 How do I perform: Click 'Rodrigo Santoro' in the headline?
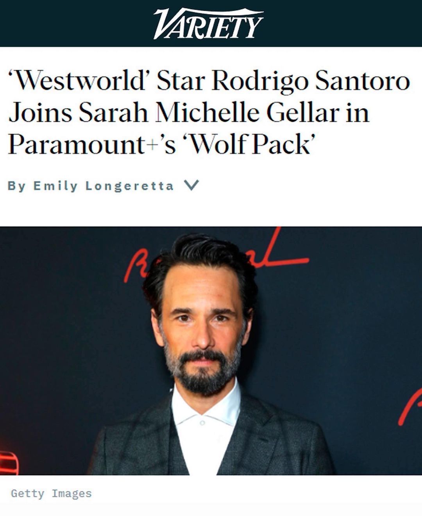point(311,81)
